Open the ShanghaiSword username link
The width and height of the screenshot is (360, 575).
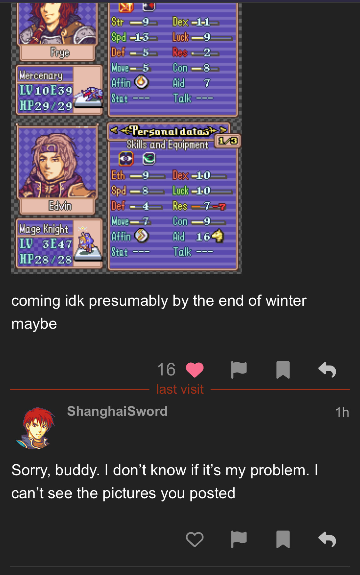coord(117,411)
